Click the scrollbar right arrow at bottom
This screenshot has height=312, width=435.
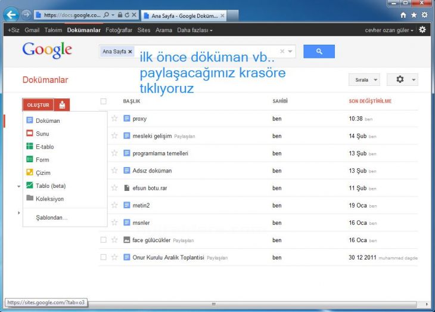pos(427,304)
